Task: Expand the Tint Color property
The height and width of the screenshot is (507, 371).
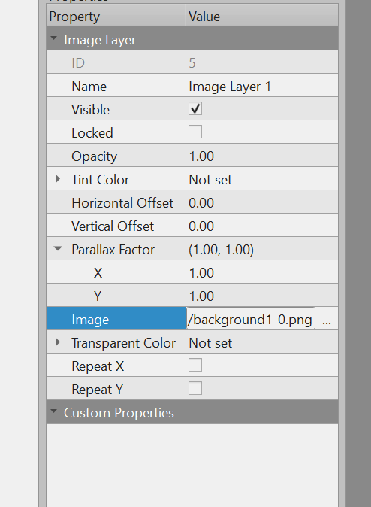Action: click(58, 179)
